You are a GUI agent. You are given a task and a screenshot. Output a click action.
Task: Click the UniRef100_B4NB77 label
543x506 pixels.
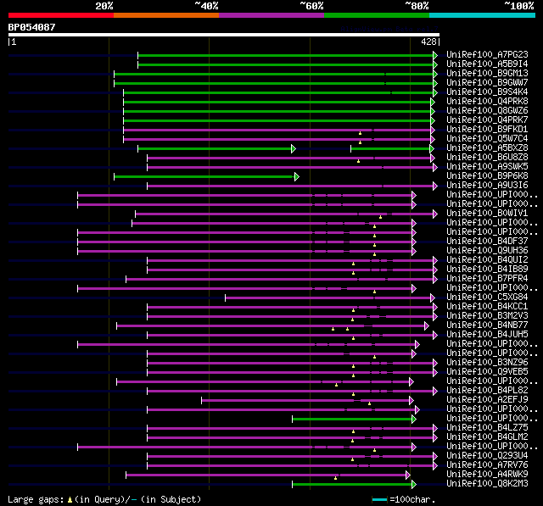[x=487, y=325]
